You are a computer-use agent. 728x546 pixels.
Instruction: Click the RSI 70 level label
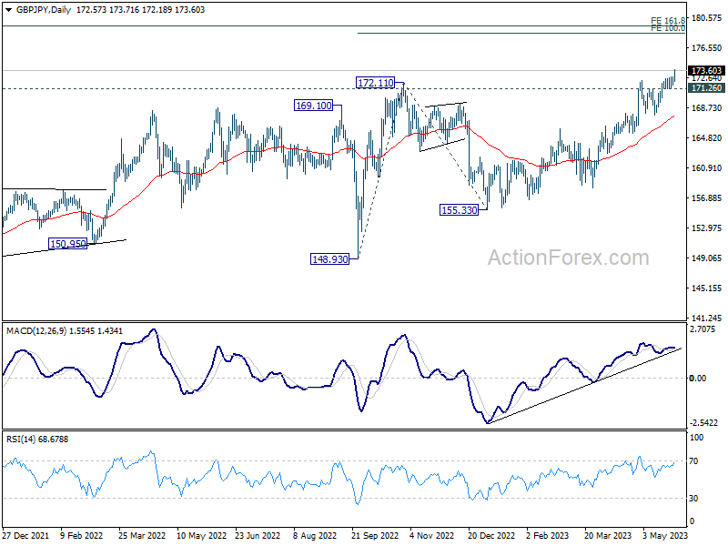click(x=693, y=461)
